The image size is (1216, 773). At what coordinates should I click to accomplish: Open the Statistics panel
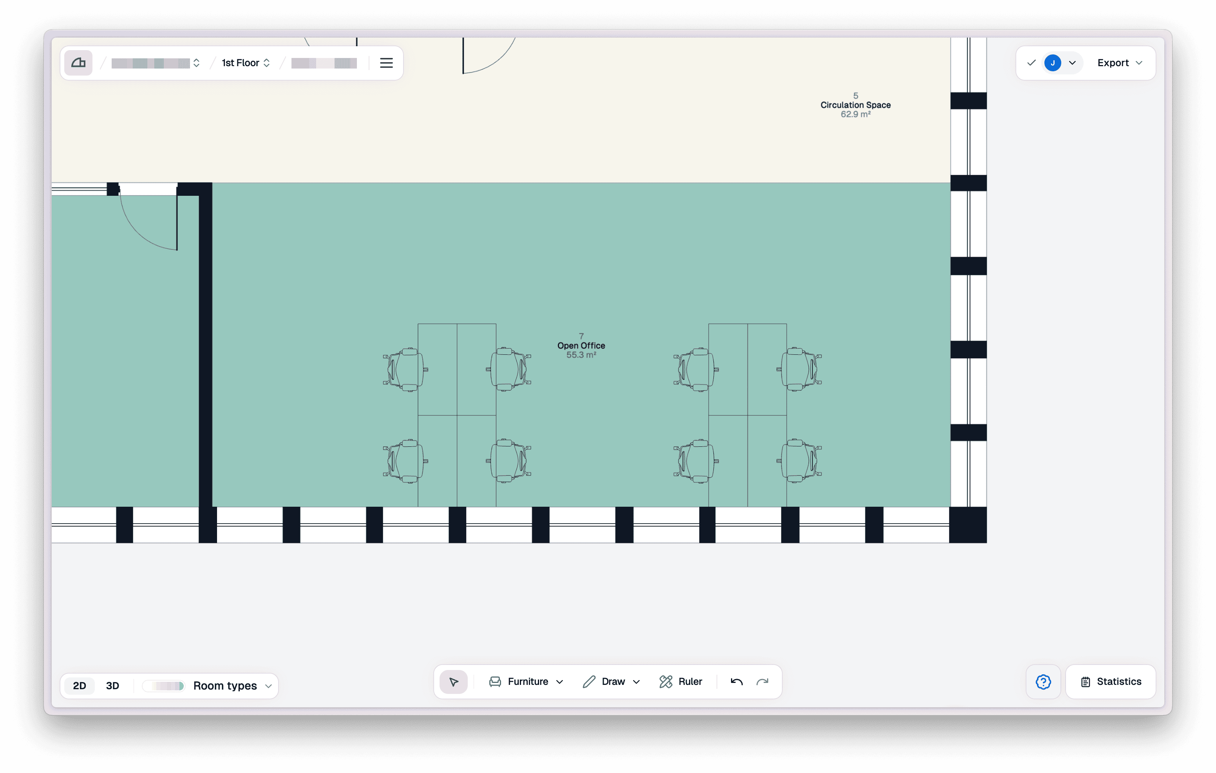tap(1111, 682)
